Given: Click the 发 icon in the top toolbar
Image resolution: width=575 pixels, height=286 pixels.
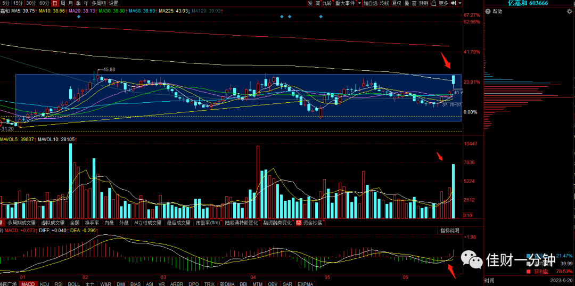Looking at the screenshot, I should pyautogui.click(x=310, y=3).
